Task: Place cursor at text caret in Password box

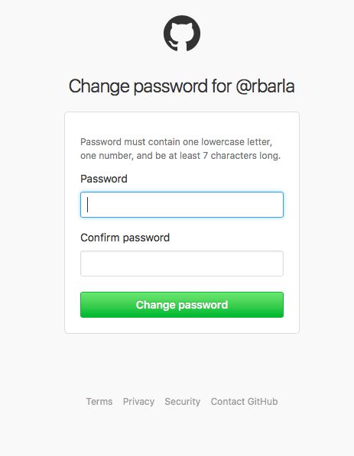Action: [x=88, y=205]
